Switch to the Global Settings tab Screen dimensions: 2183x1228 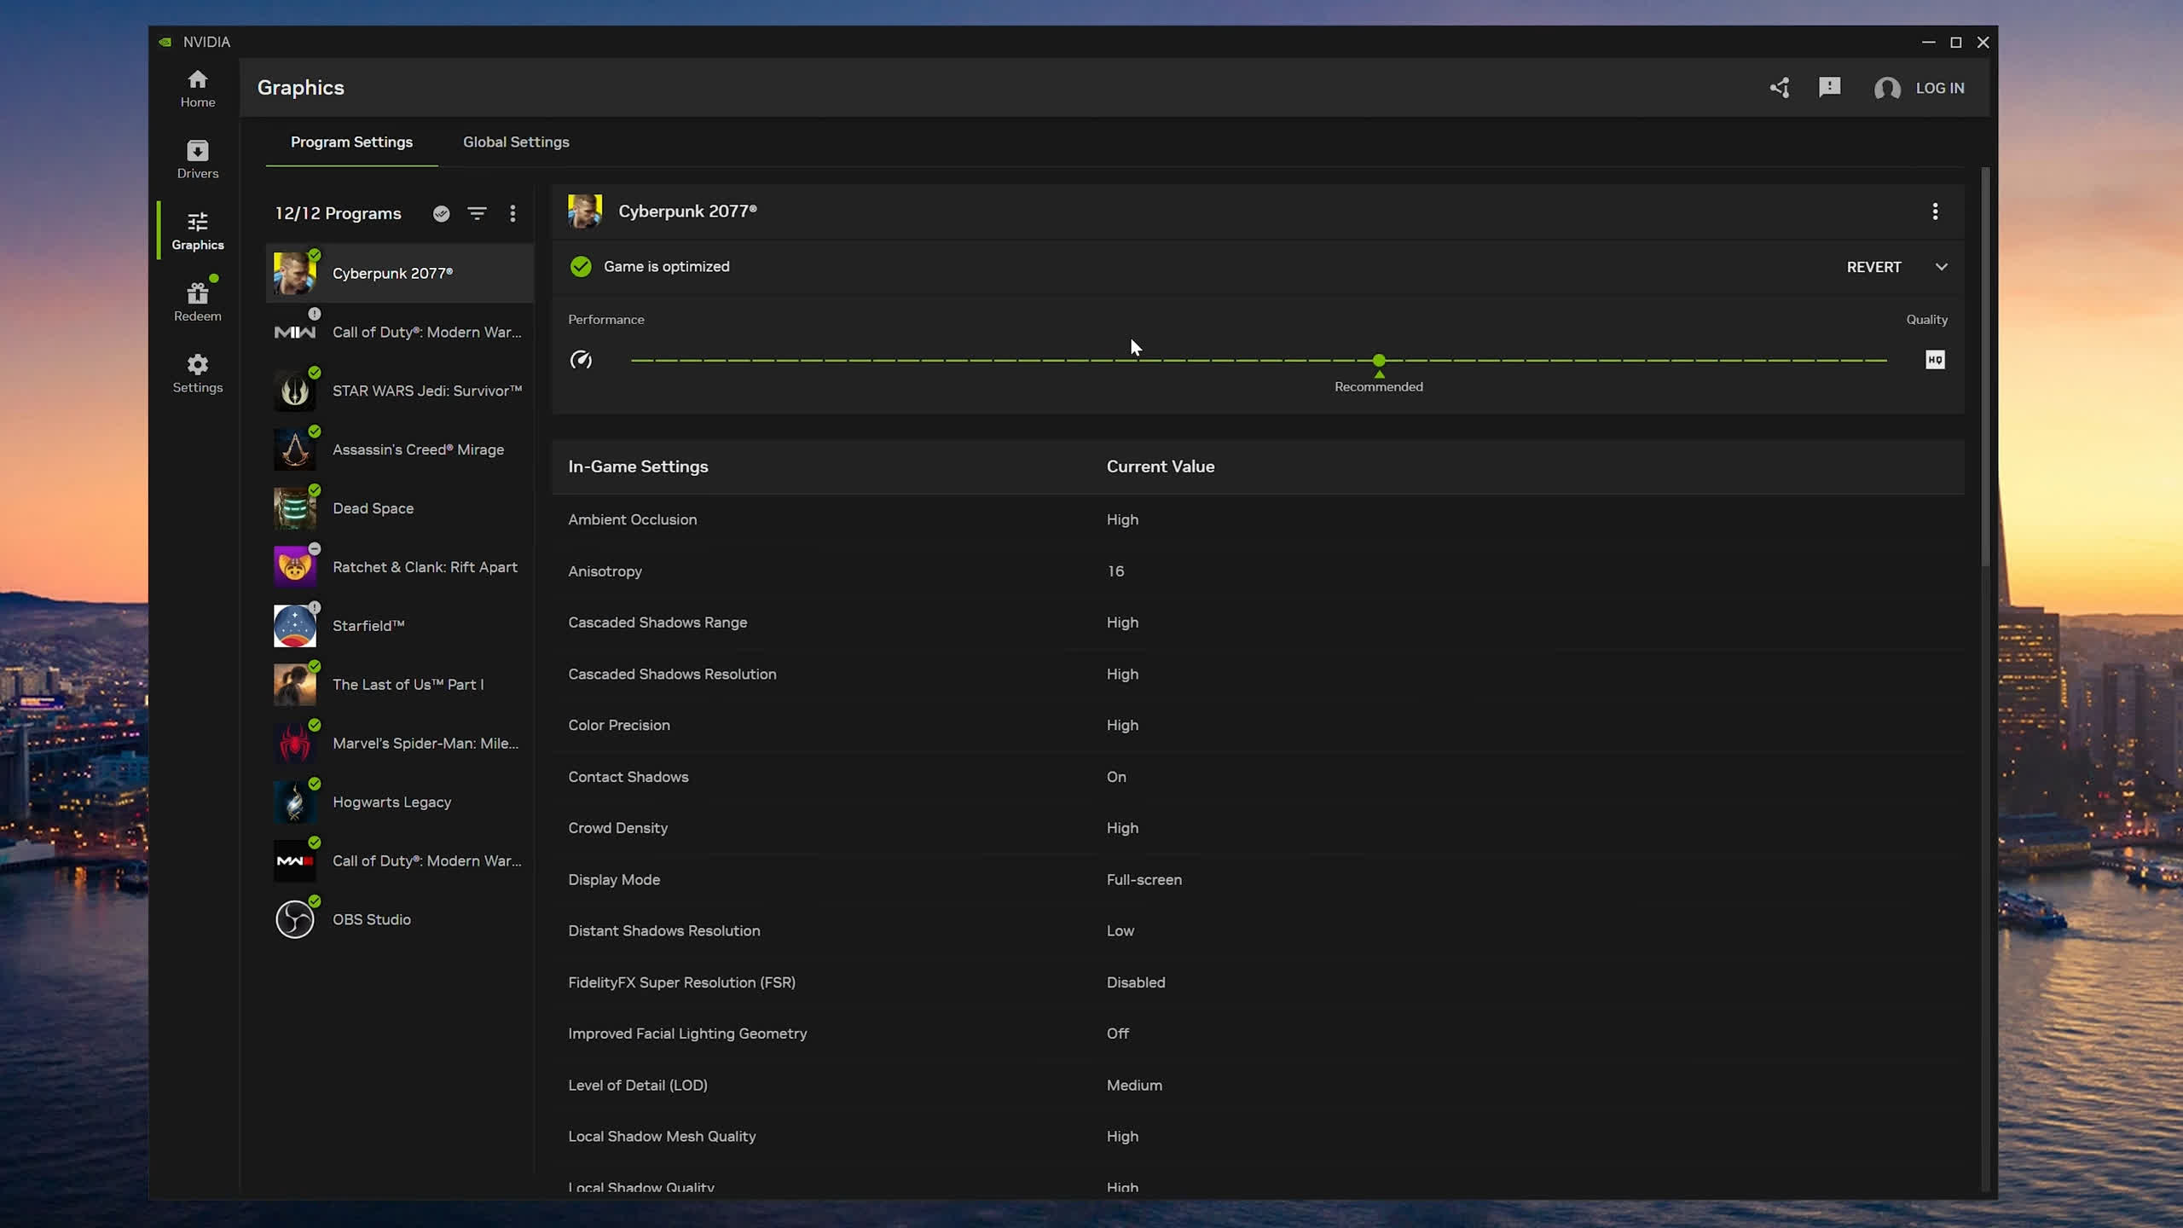pyautogui.click(x=516, y=142)
